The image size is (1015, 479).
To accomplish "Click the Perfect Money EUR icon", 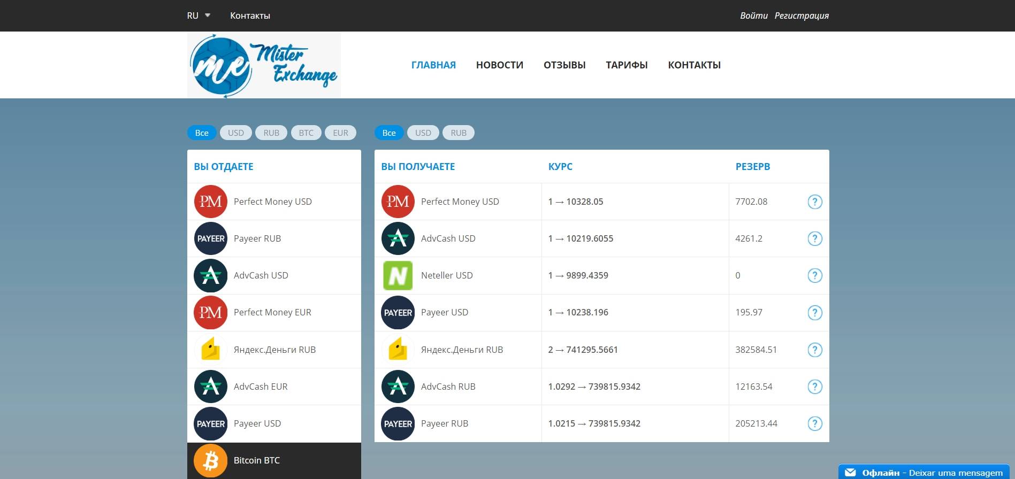I will coord(210,312).
